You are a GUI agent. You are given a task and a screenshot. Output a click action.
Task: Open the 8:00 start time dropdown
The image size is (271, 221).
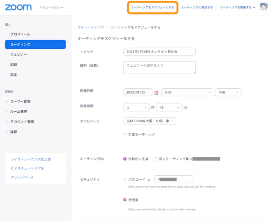click(188, 92)
